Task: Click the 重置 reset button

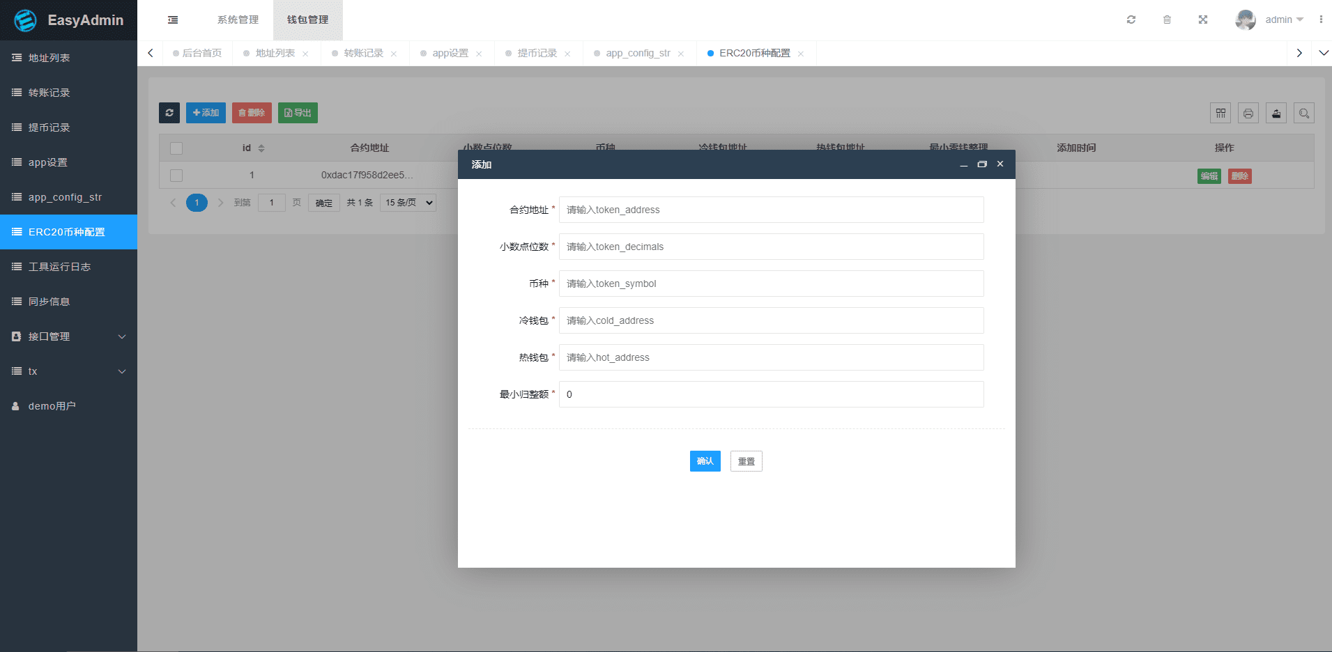Action: point(746,461)
